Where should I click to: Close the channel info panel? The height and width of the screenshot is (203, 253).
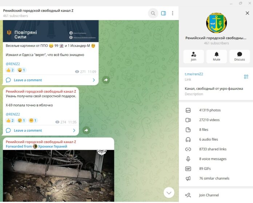pyautogui.click(x=247, y=13)
